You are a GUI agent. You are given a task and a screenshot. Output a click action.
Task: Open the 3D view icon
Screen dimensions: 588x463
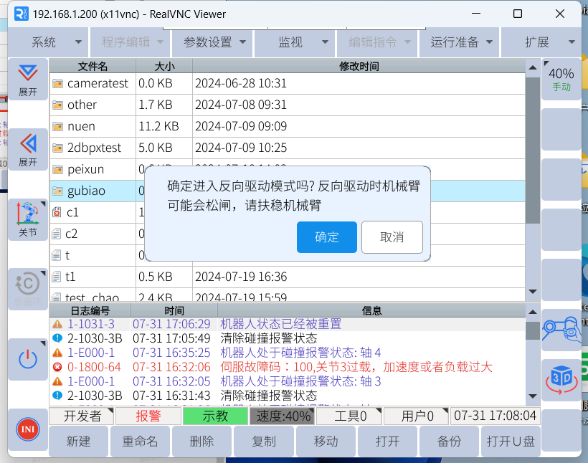(x=561, y=379)
